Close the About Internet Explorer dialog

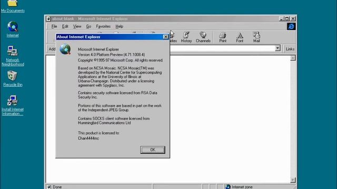click(165, 37)
